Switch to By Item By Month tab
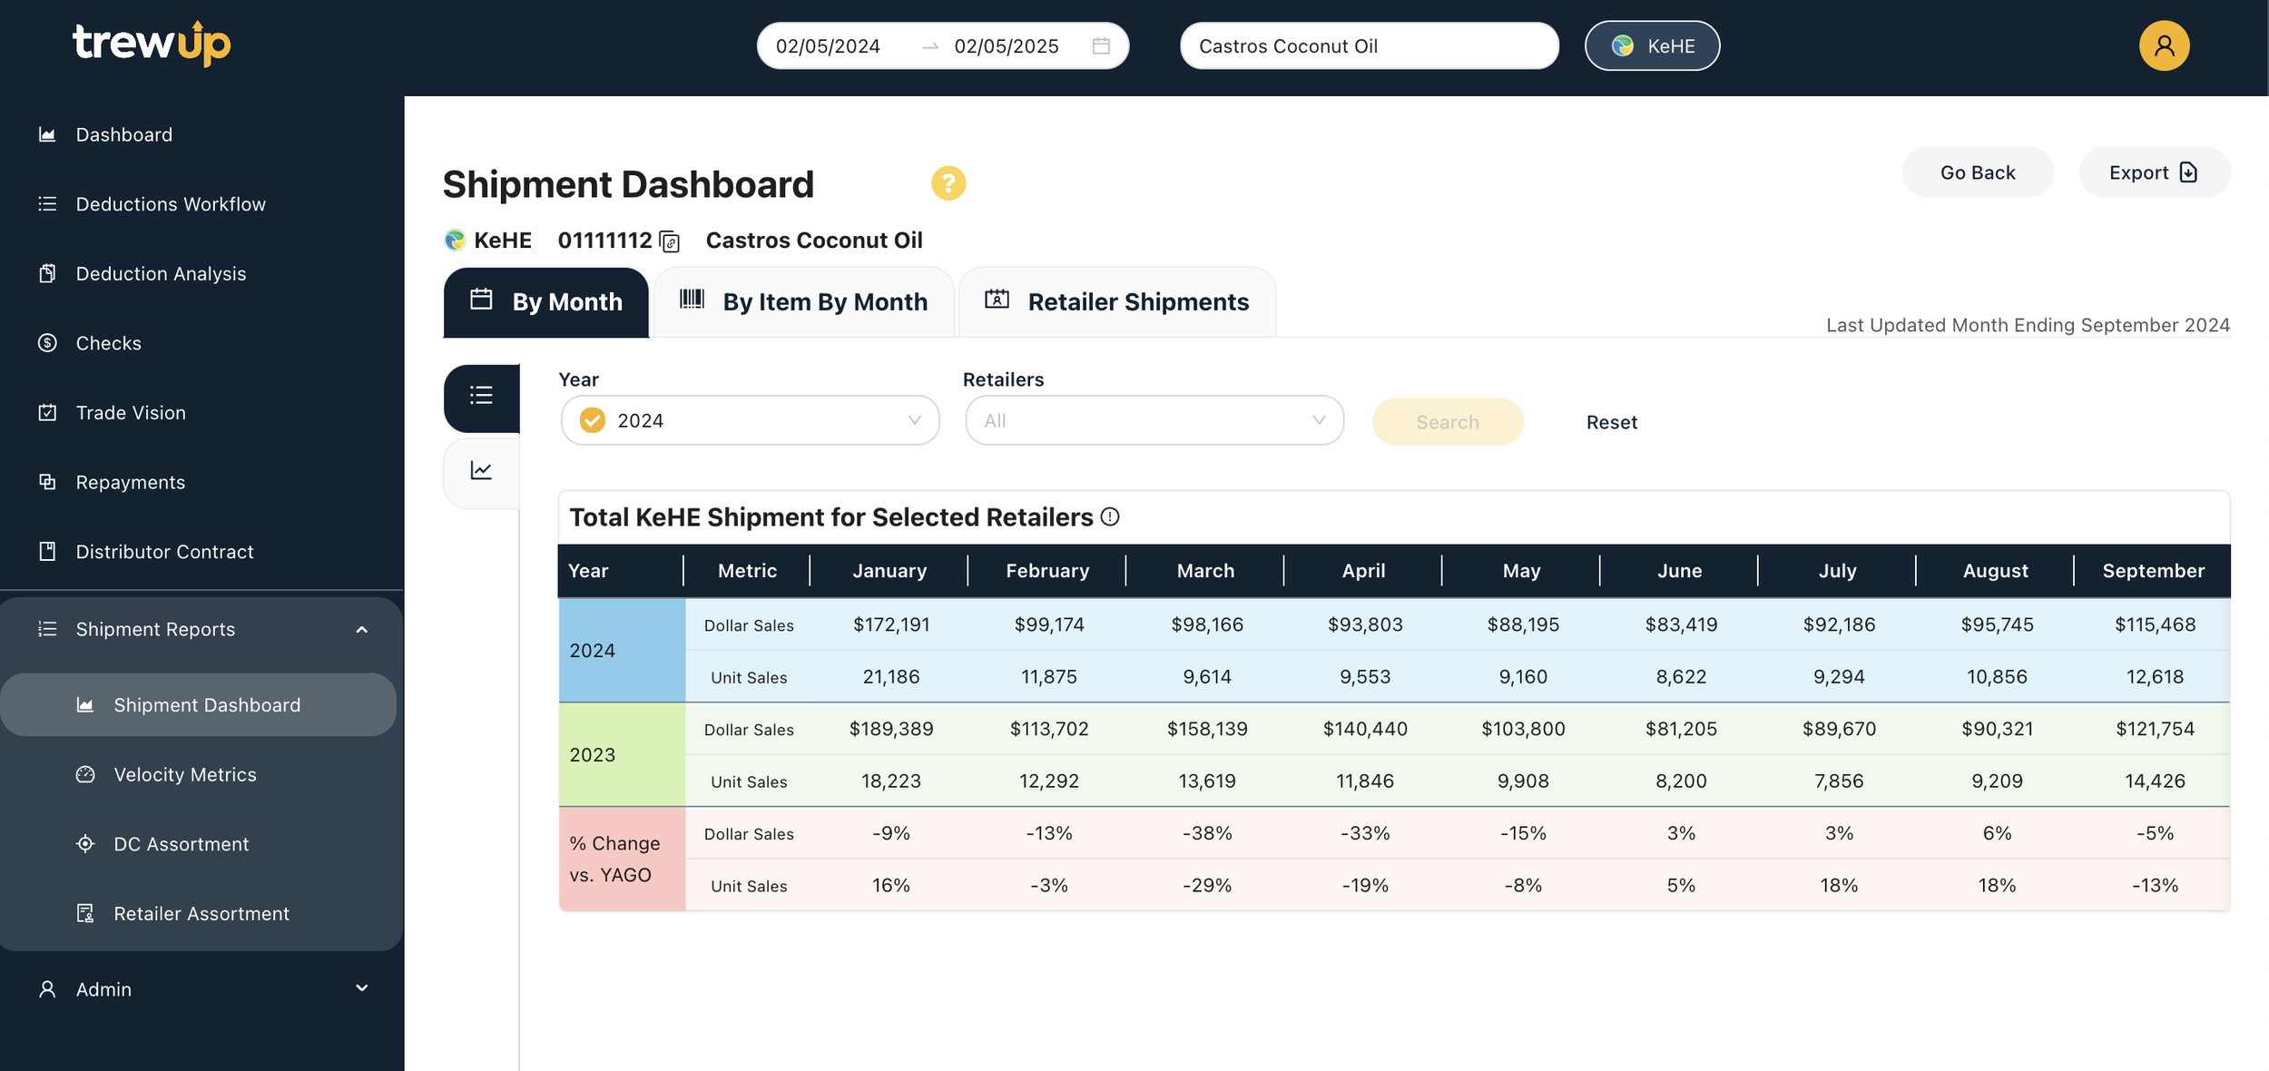 pos(803,302)
